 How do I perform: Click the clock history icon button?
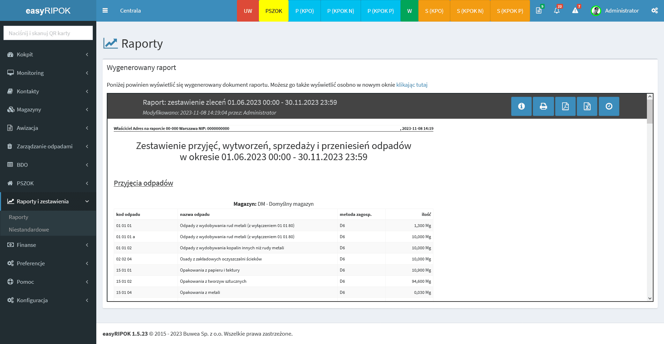(609, 106)
